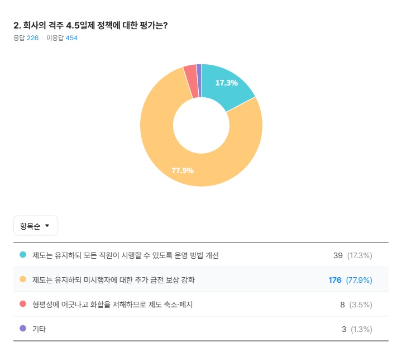Click the count 39 (17.3%)

click(x=352, y=255)
